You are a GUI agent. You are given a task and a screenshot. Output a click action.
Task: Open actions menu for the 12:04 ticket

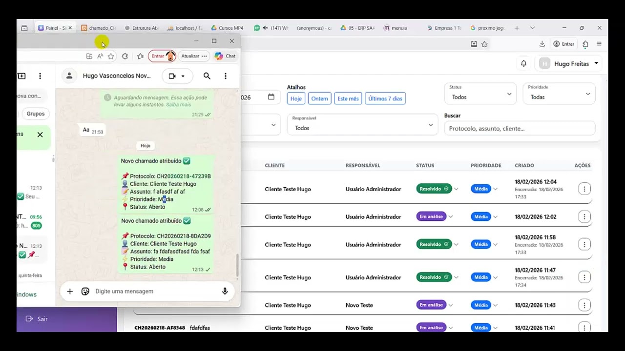pyautogui.click(x=584, y=189)
